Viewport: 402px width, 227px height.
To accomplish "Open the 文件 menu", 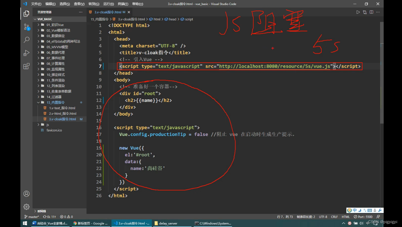I will (x=36, y=4).
